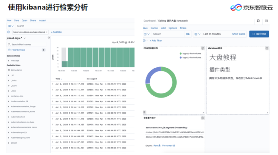Viewport: 278px width, 155px height.
Task: Open saved queries in Discover search bar
Action: (11, 26)
